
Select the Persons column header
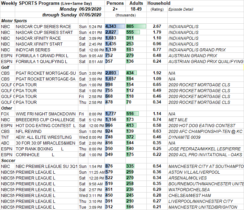(115, 3)
